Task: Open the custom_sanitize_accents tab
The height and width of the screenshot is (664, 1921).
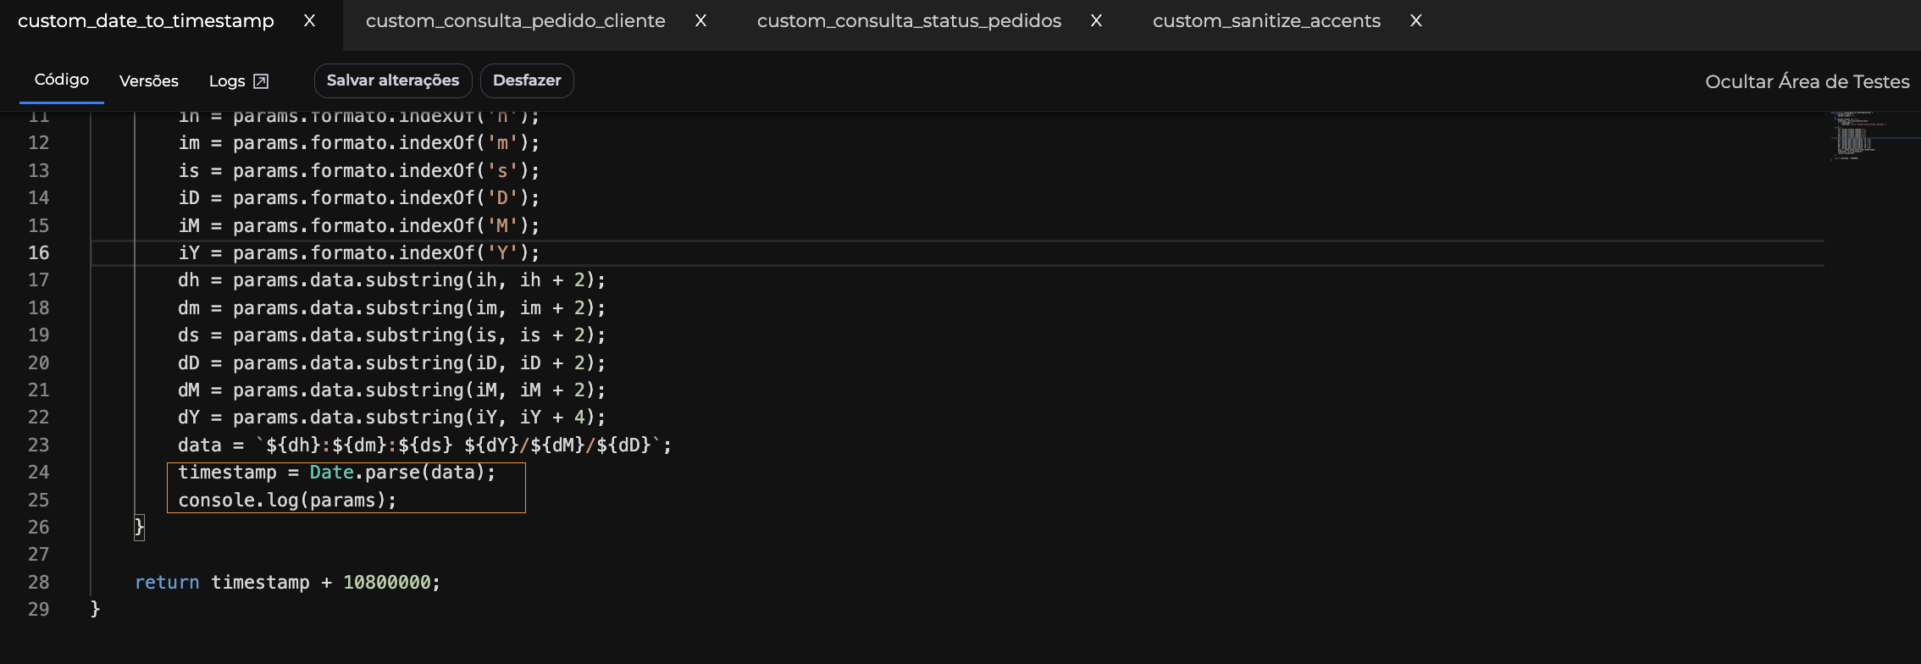Action: (1265, 21)
